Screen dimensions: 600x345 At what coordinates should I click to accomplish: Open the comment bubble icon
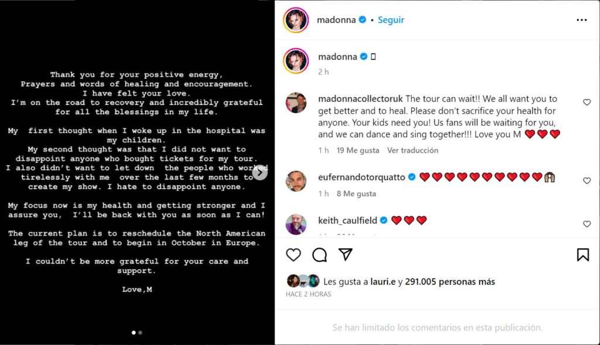(x=319, y=255)
